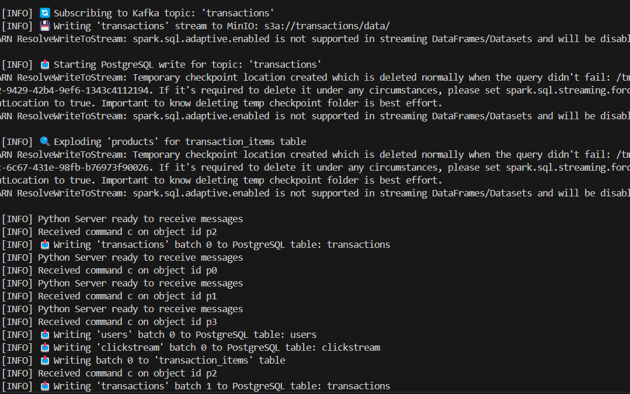Click the inbox icon on 'clickstream' batch 0 line
Screen dimensions: 630x394
click(x=44, y=348)
